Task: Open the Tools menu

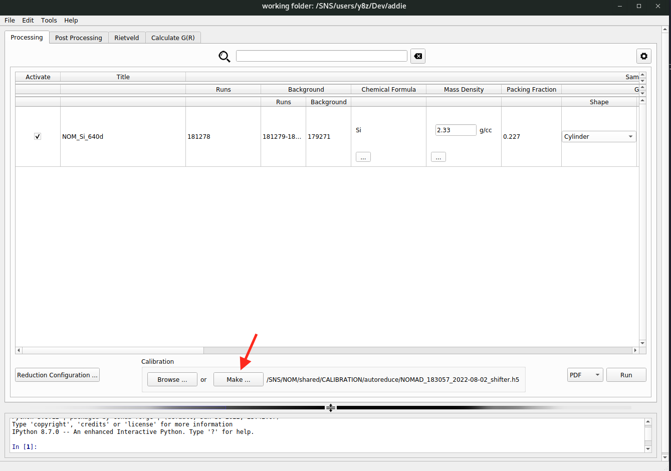Action: pyautogui.click(x=49, y=21)
